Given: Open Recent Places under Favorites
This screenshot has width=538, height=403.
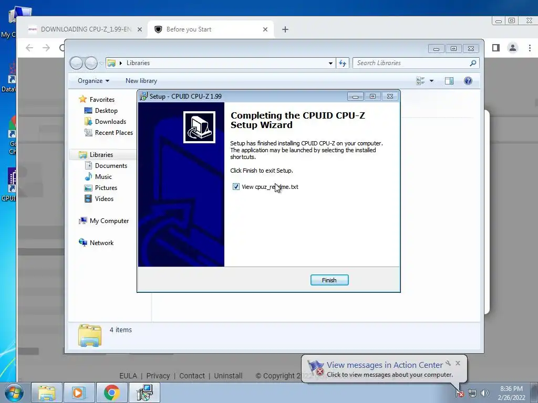Looking at the screenshot, I should pos(114,133).
